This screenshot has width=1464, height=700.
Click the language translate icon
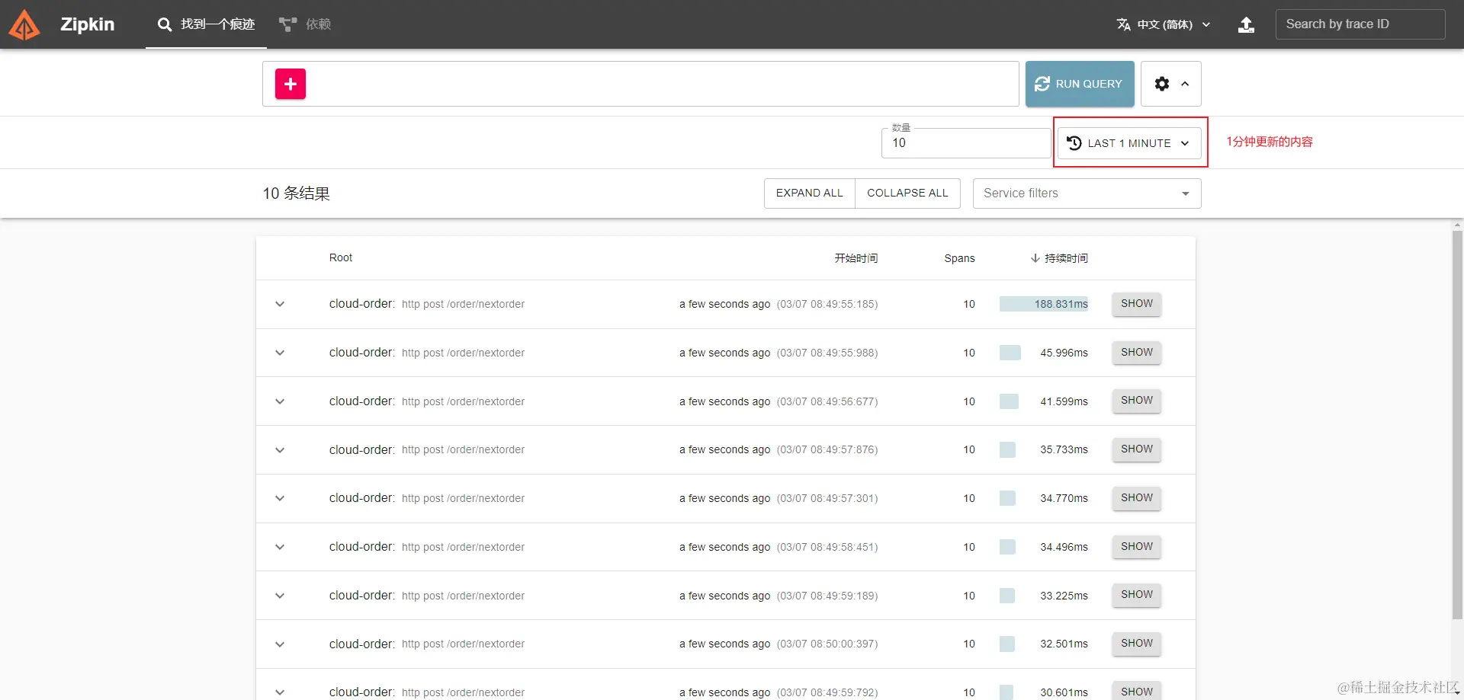pyautogui.click(x=1123, y=24)
